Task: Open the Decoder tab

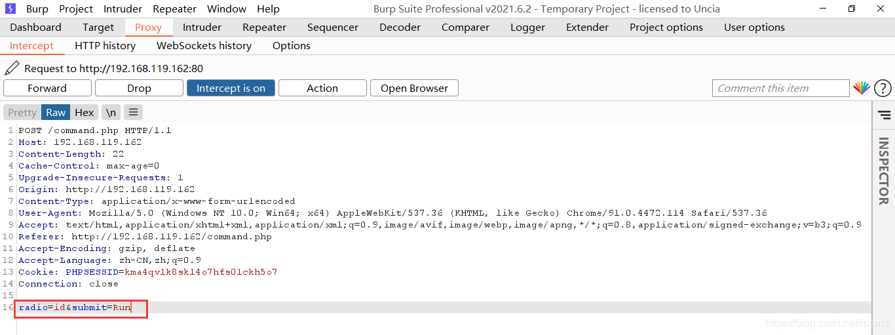Action: 400,27
